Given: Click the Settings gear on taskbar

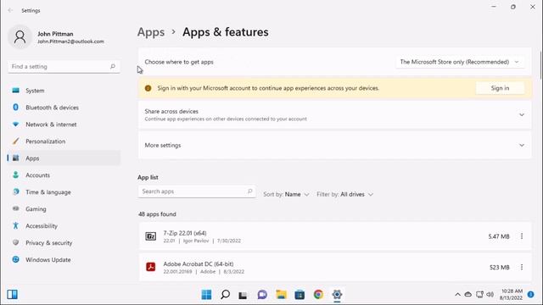Looking at the screenshot, I should pyautogui.click(x=337, y=294).
